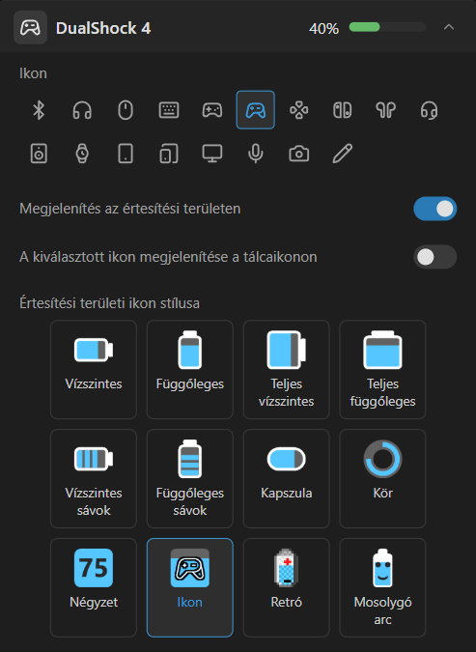Pick the four-button D-pad icon

[299, 110]
